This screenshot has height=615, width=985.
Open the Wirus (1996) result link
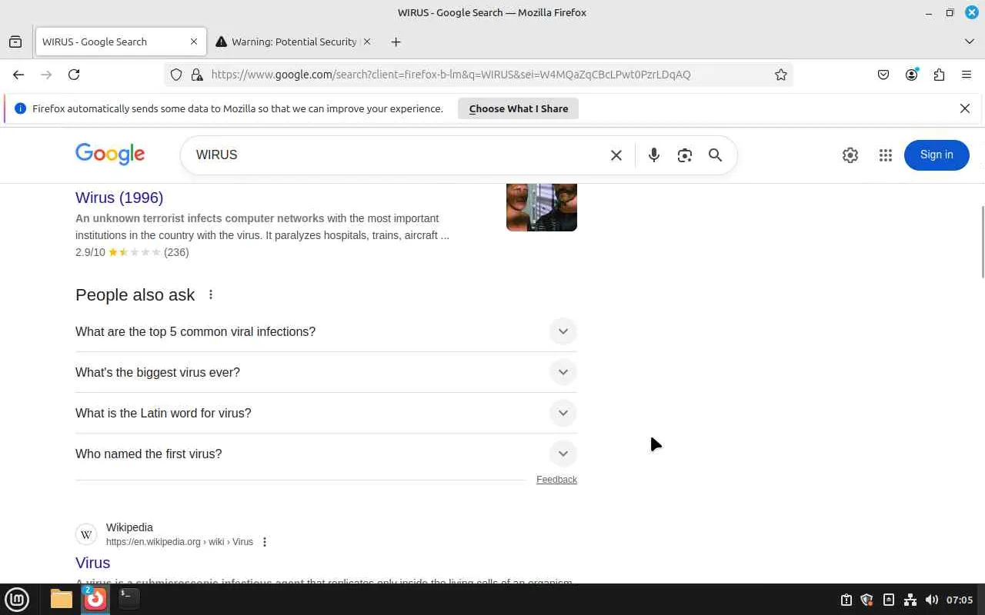tap(119, 198)
